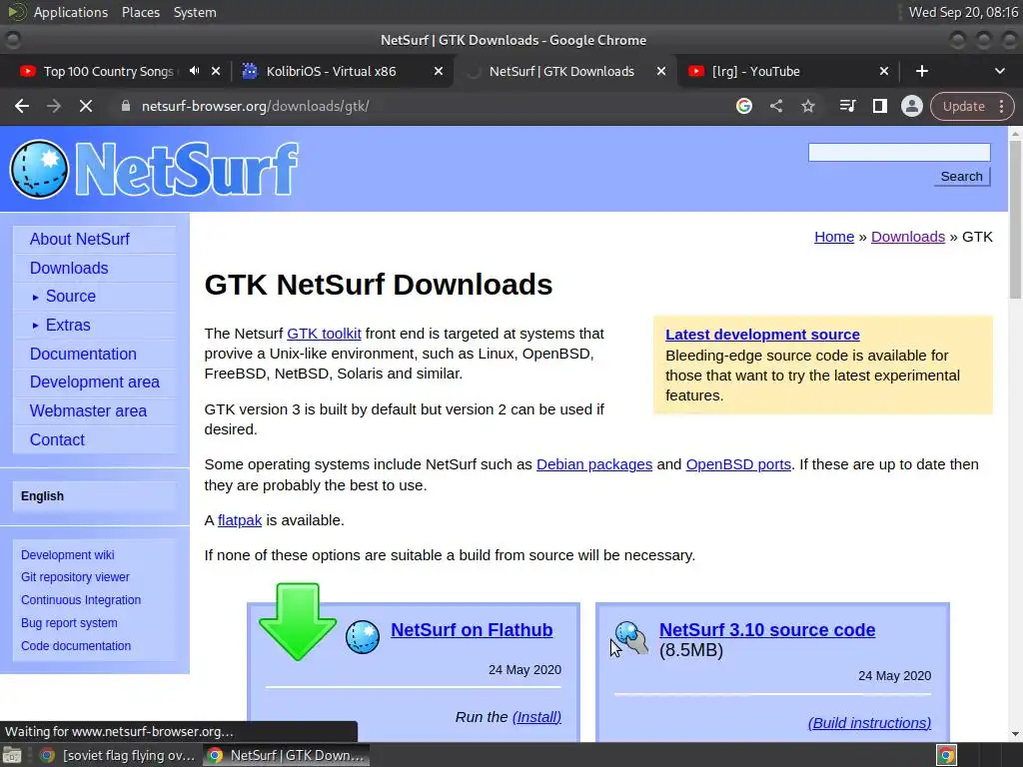Click the (Build instructions) link
Screen dimensions: 1023x767
869,723
